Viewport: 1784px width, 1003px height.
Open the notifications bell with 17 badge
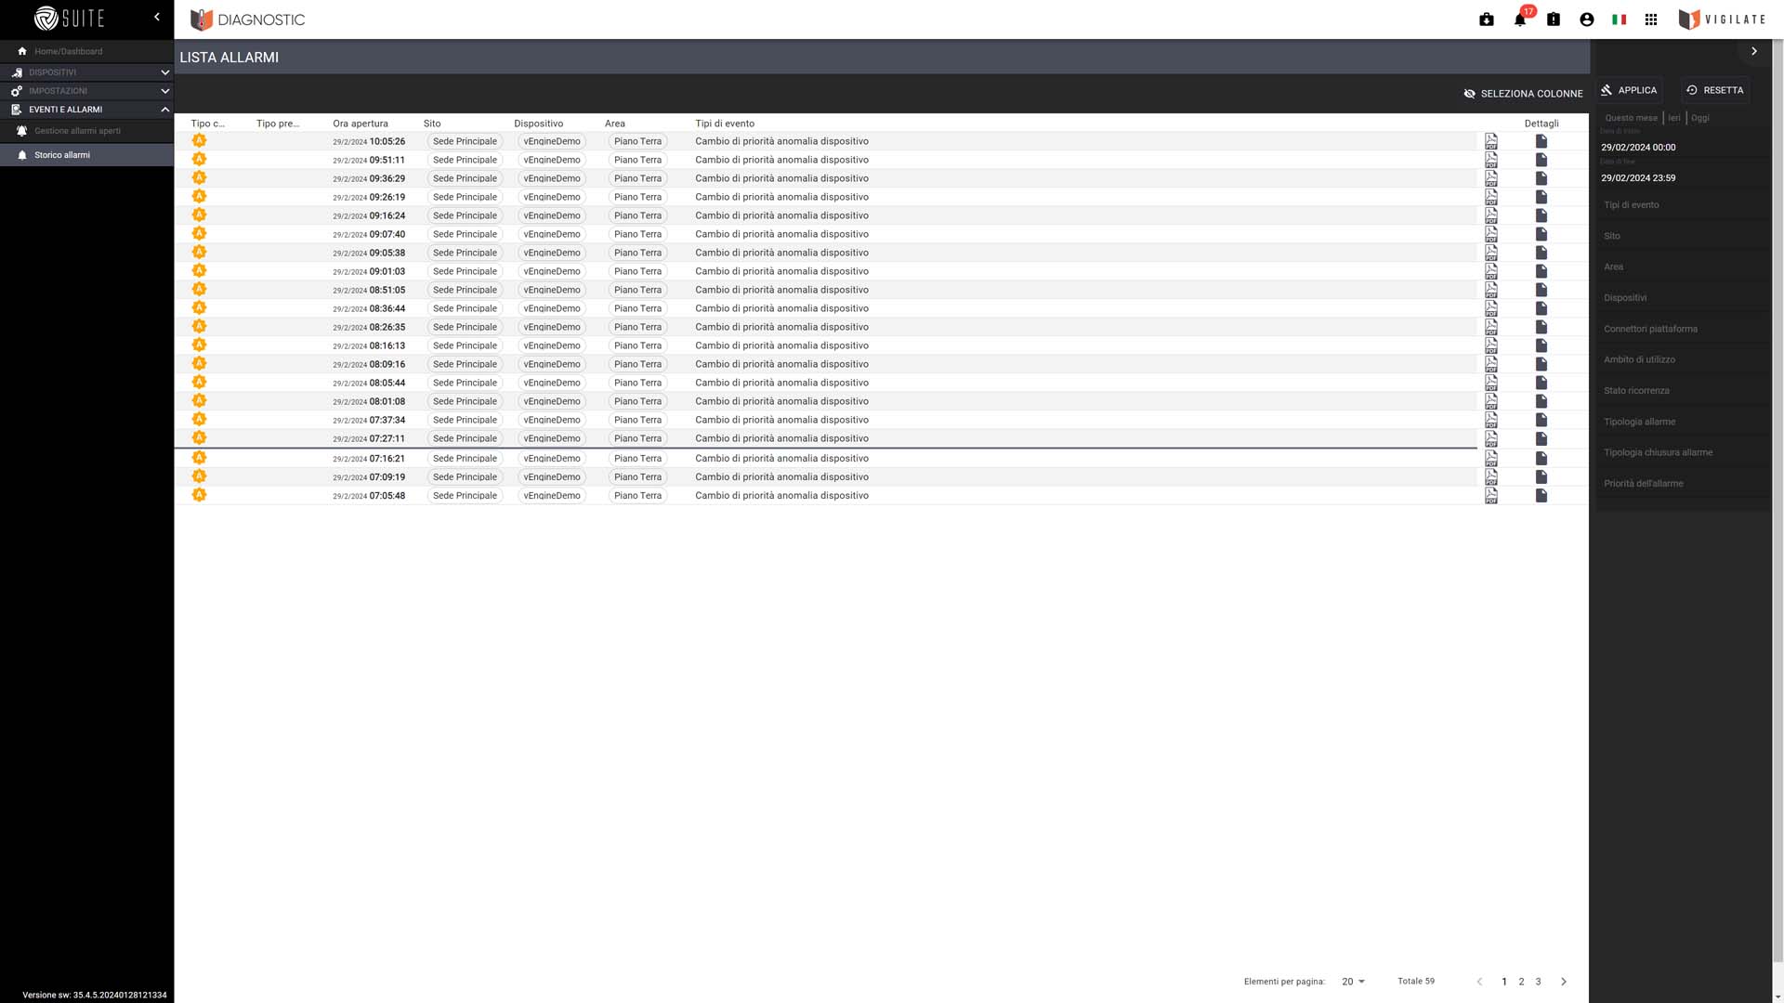1520,20
